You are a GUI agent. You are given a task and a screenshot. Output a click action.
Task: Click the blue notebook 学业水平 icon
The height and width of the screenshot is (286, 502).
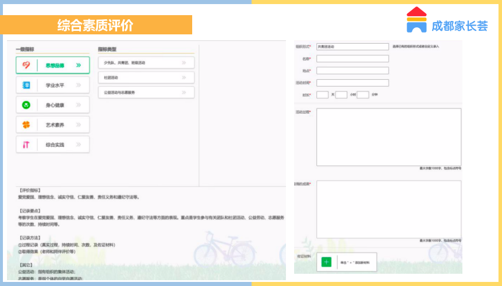click(26, 85)
